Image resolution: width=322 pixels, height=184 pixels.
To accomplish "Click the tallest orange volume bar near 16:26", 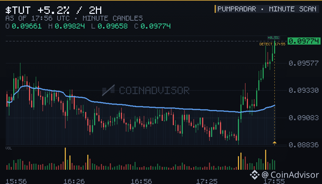I will [x=65, y=159].
